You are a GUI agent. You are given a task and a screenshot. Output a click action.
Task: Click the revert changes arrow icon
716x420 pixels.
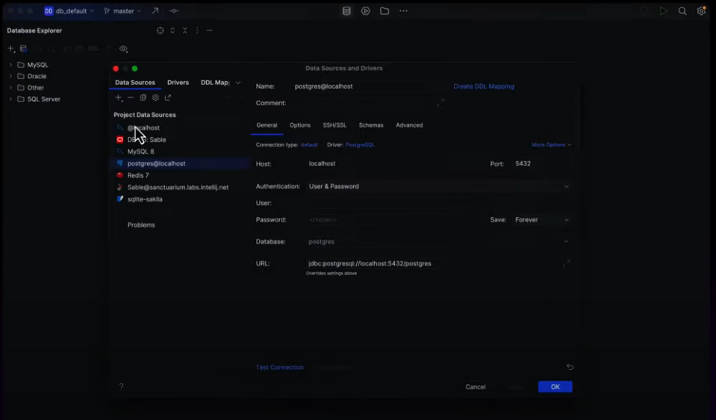pyautogui.click(x=570, y=367)
